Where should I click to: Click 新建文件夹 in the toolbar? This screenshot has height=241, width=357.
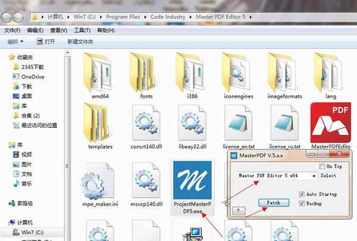[80, 42]
